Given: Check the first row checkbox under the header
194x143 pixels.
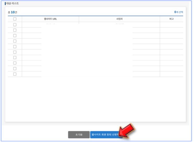Looking at the screenshot, I should [15, 25].
